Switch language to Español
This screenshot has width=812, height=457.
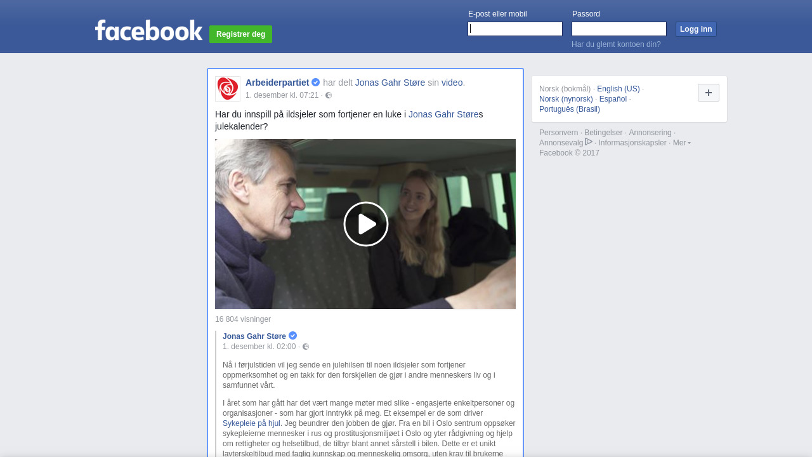[x=613, y=99]
